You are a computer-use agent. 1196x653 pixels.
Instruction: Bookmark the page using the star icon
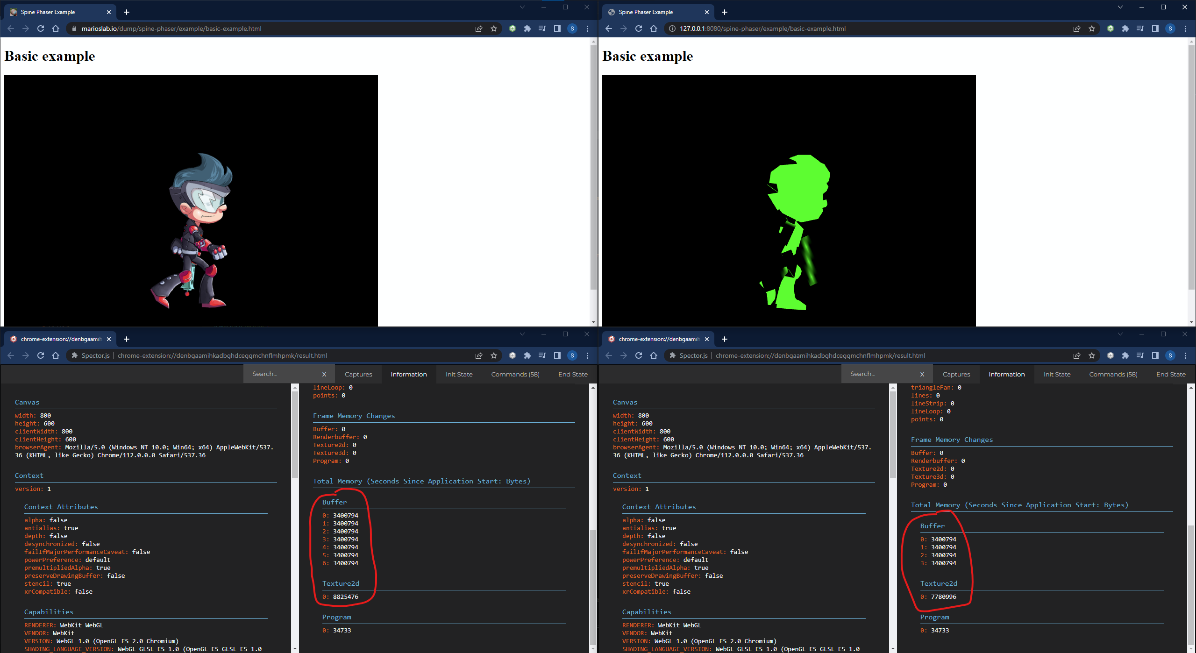(x=494, y=28)
